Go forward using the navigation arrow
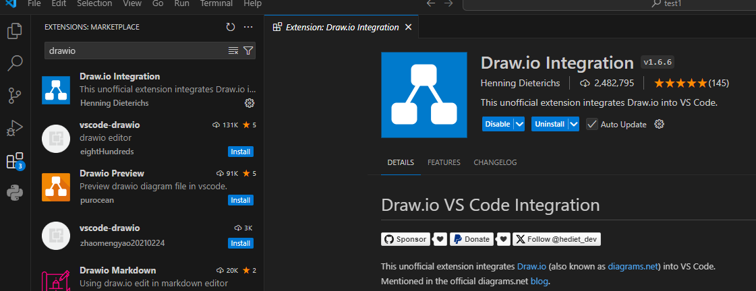The height and width of the screenshot is (291, 756). coord(448,3)
